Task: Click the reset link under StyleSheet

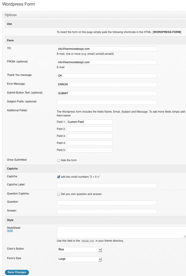Action: click(10, 231)
